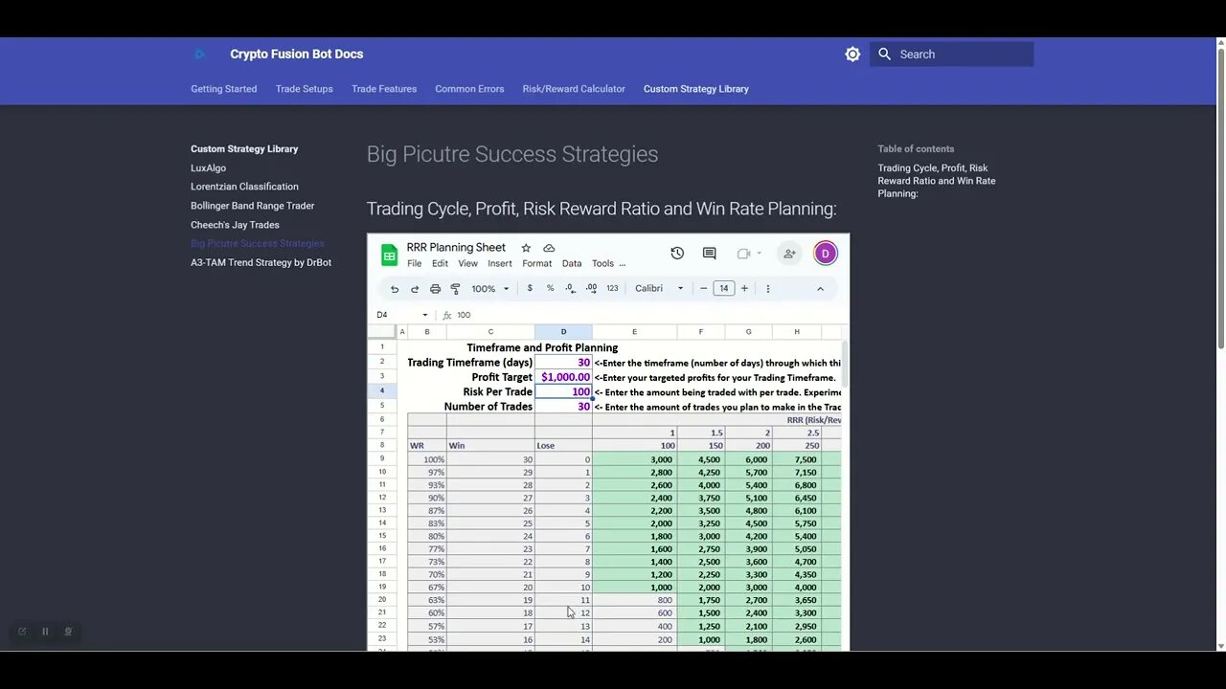
Task: Click the video meeting camera icon
Action: click(x=746, y=254)
